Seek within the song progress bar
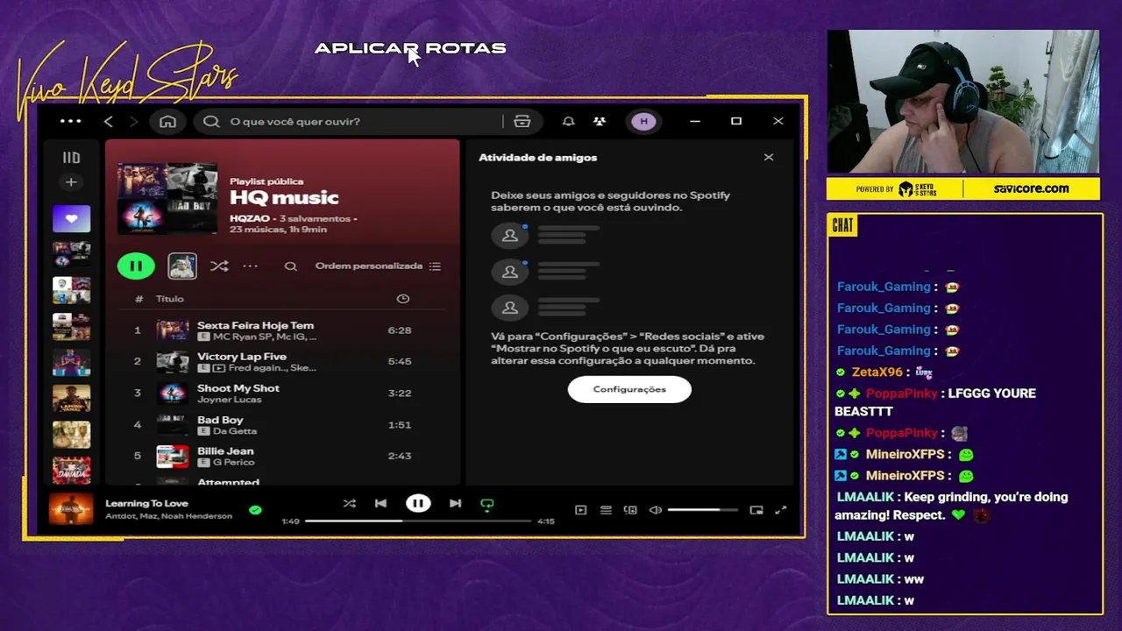 click(418, 521)
